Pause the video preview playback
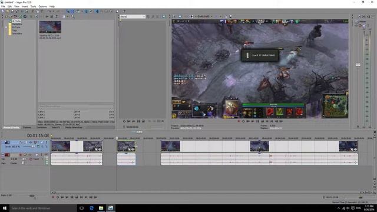377x212 pixels. 257,121
